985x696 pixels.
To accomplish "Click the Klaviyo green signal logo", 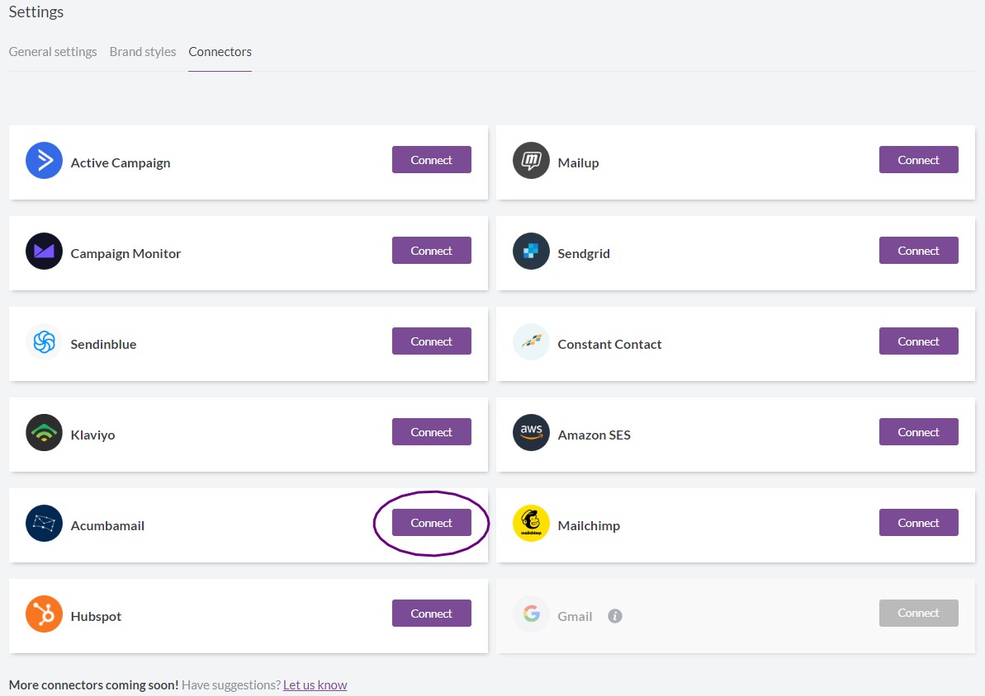I will [x=44, y=432].
